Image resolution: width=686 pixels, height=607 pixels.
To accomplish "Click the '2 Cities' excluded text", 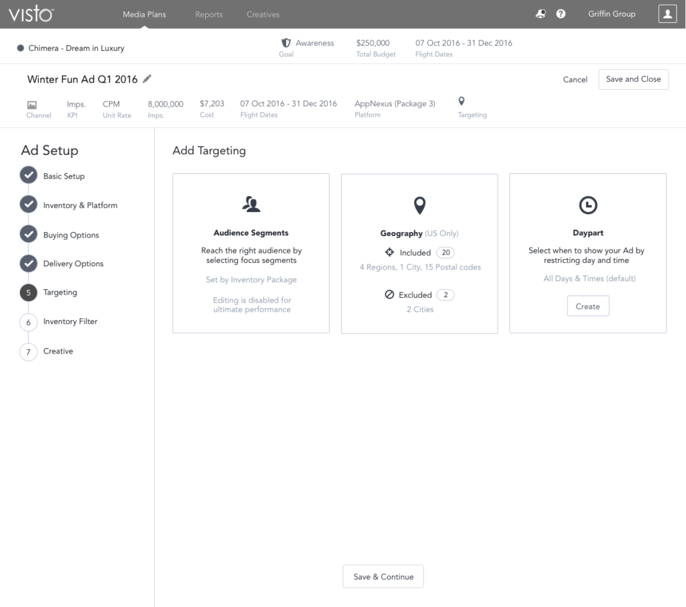I will (x=420, y=309).
